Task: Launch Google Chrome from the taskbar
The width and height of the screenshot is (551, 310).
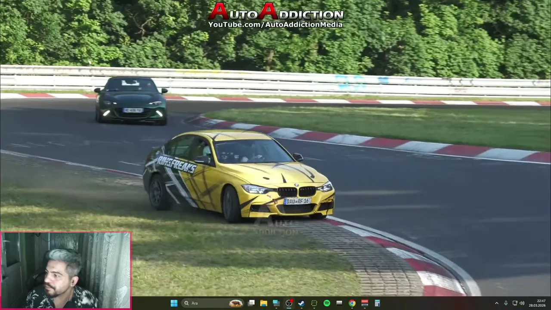Action: (x=352, y=303)
